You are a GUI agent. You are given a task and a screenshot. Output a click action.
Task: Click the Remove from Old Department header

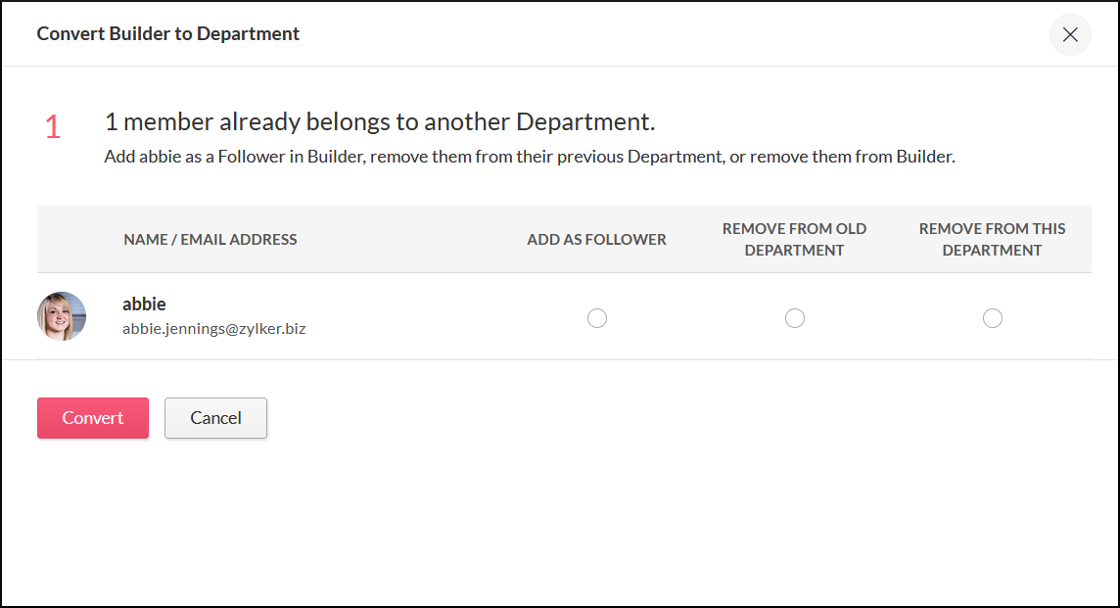[x=794, y=240]
